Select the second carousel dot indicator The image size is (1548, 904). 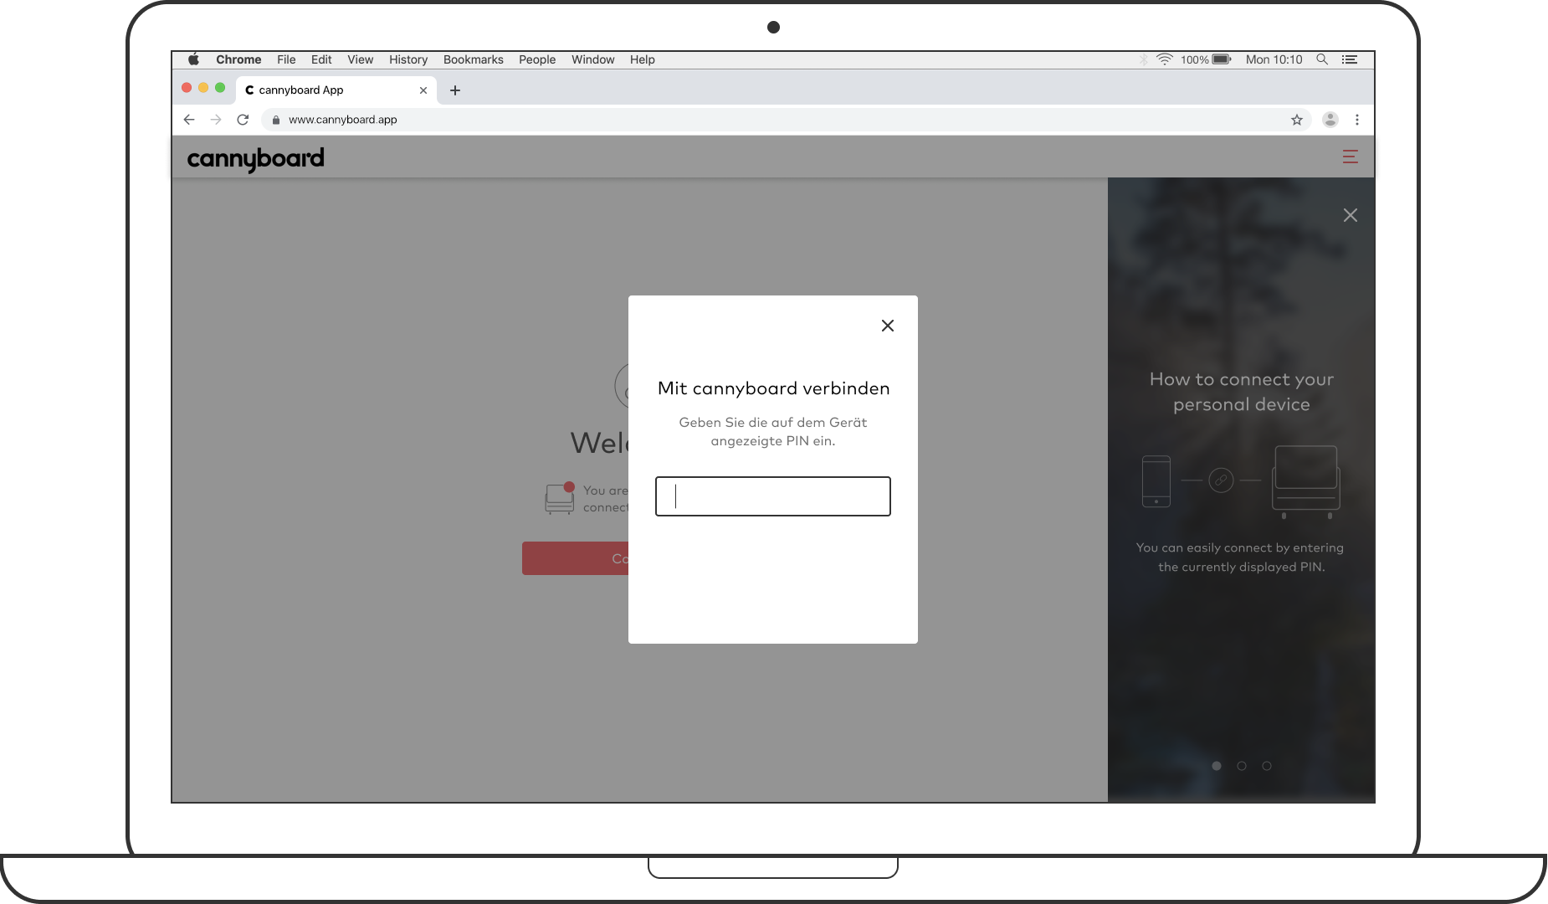point(1242,766)
